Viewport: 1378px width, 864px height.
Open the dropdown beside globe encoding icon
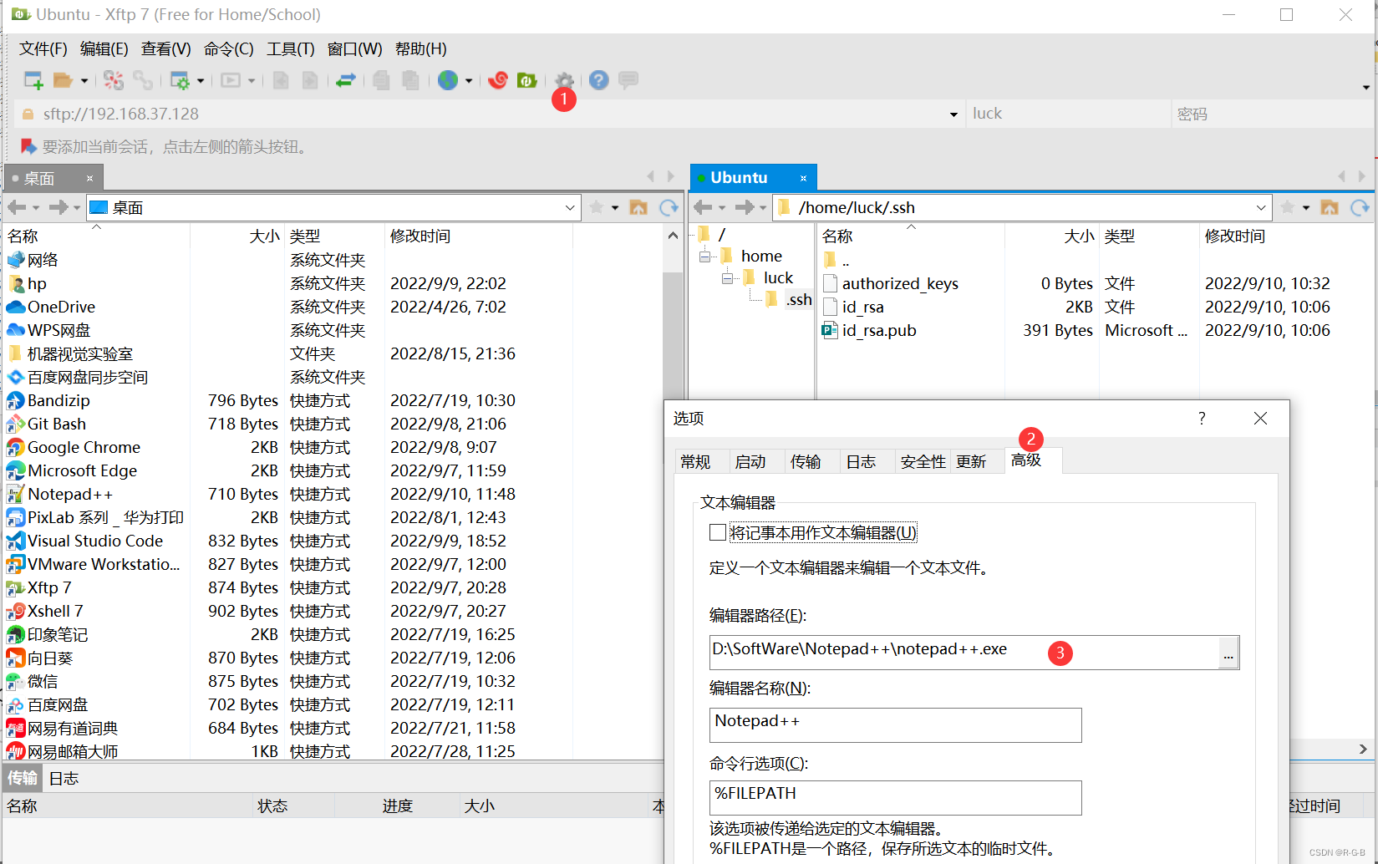469,81
